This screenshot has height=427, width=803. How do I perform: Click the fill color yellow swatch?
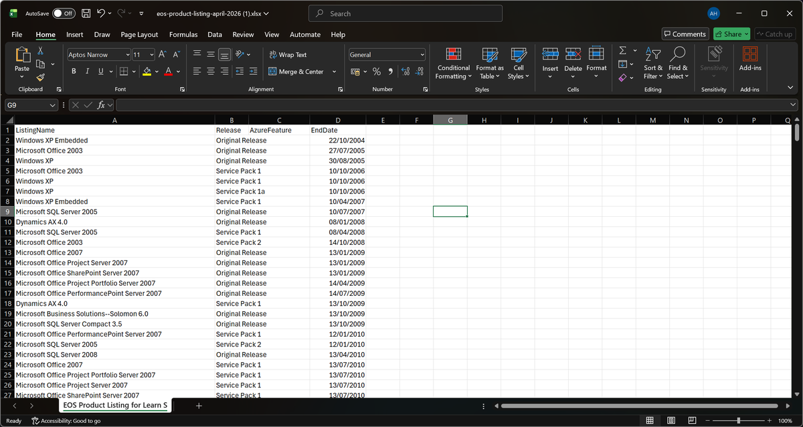pos(147,72)
